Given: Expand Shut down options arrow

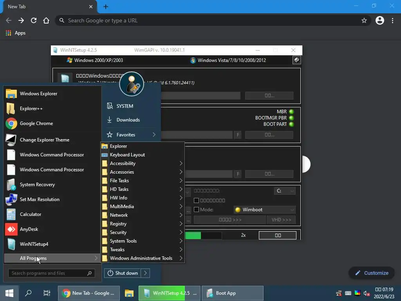Looking at the screenshot, I should coord(145,273).
